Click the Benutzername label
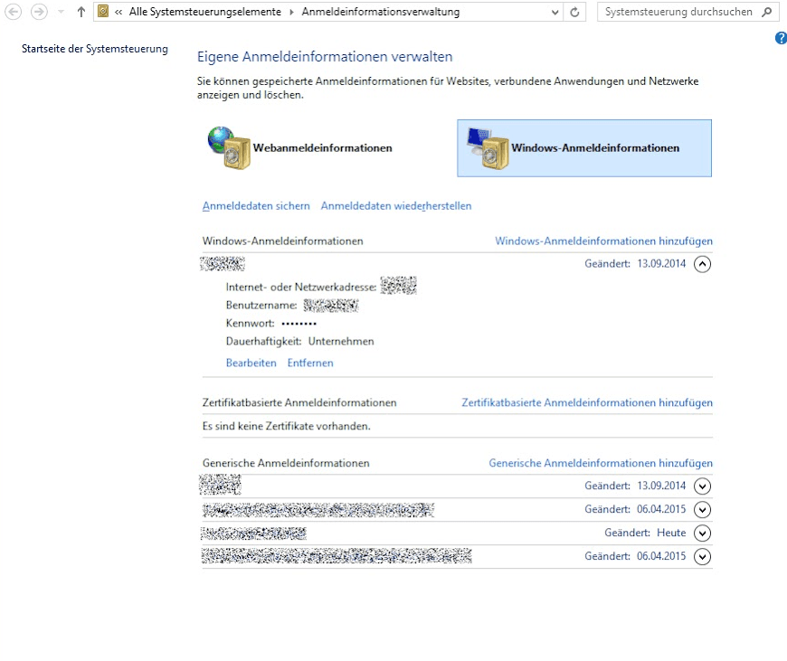Viewport: 787px width, 661px height. coord(261,305)
